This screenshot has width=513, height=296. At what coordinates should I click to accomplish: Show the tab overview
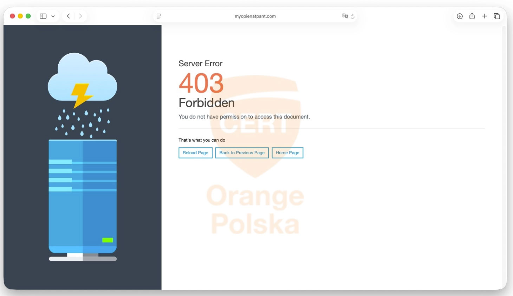pyautogui.click(x=497, y=16)
